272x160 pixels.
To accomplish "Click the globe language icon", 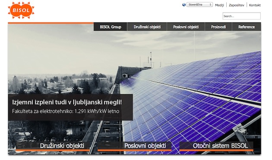I will 184,5.
